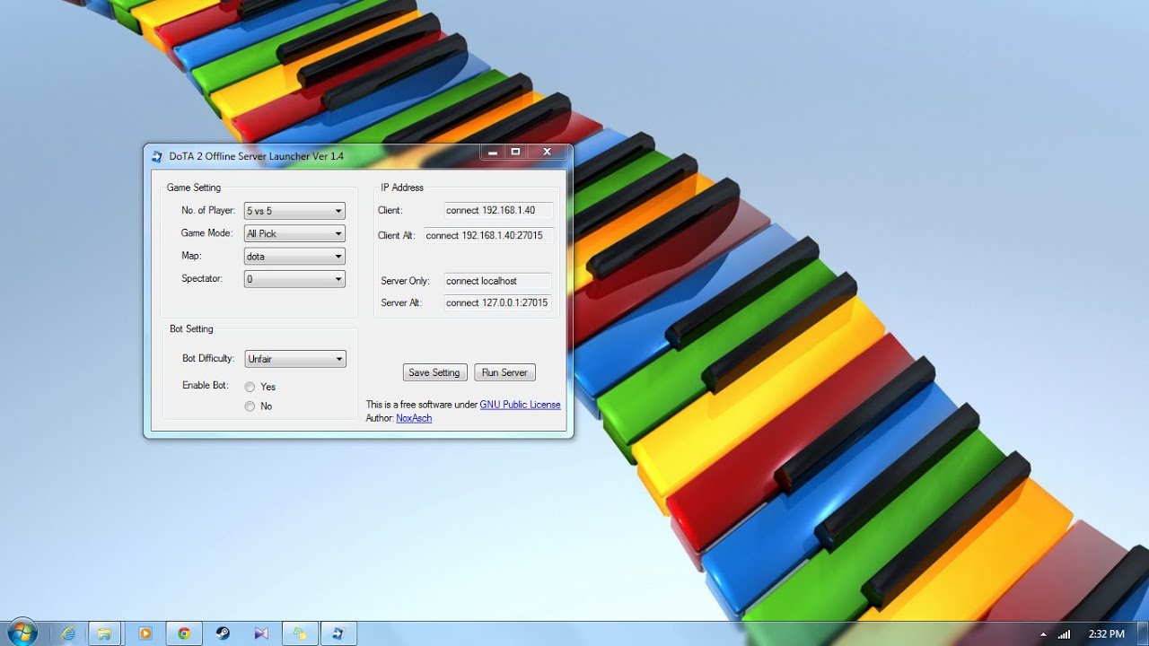Screen dimensions: 1149x646
Task: Click the IP Address group label
Action: tap(402, 188)
